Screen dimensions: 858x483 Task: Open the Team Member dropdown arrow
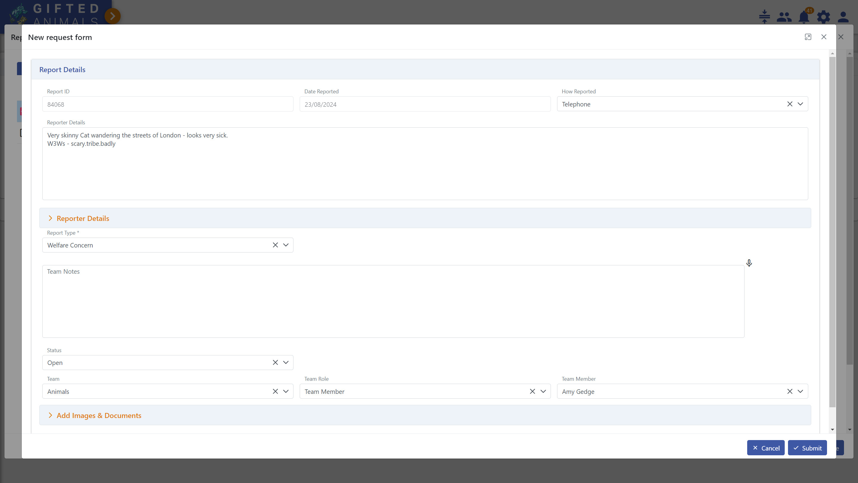click(x=801, y=391)
